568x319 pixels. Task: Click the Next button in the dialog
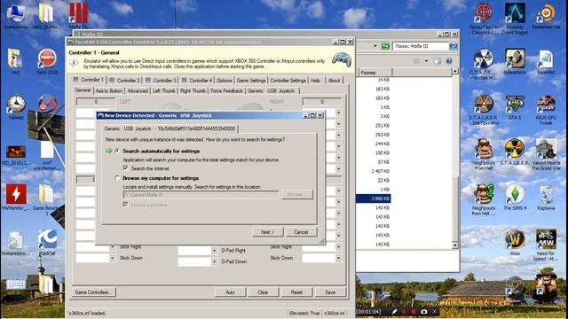tap(267, 232)
